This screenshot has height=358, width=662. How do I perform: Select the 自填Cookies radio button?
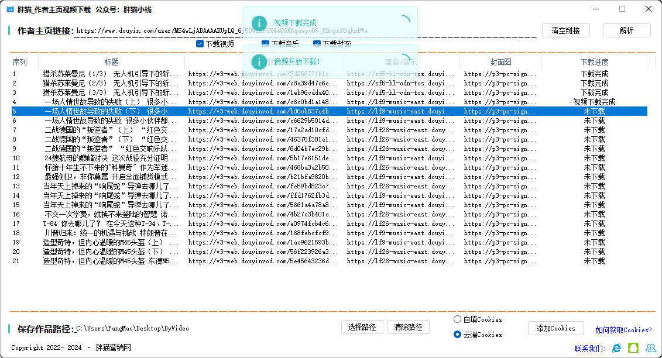click(457, 319)
